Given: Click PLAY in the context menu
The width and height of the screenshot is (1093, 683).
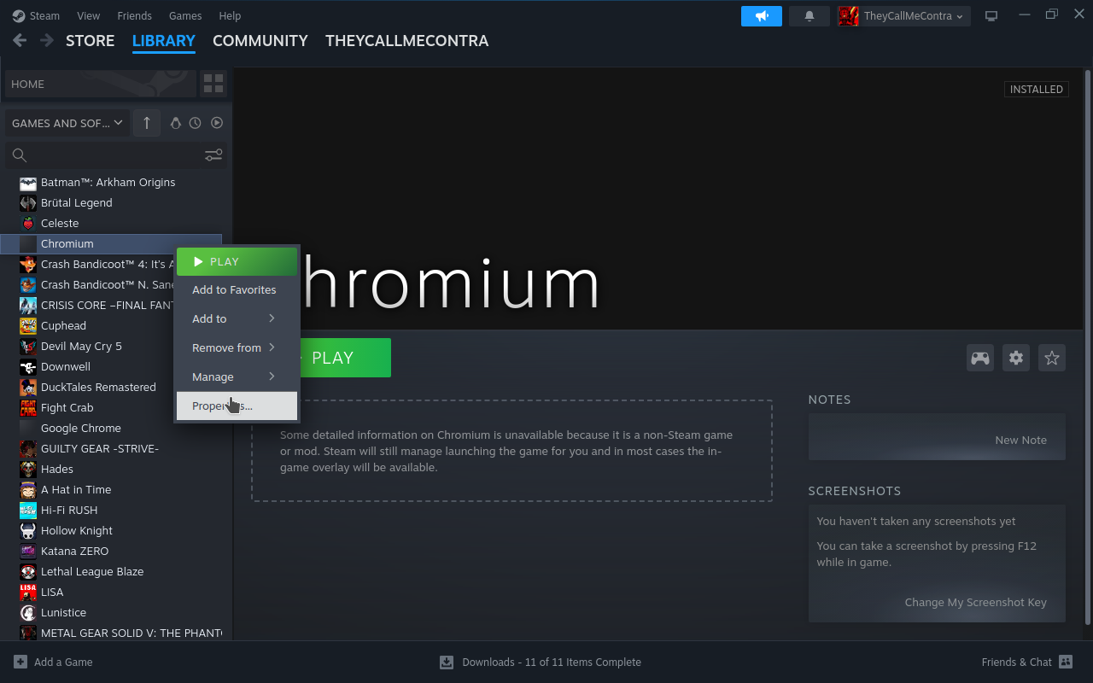Looking at the screenshot, I should coord(237,261).
